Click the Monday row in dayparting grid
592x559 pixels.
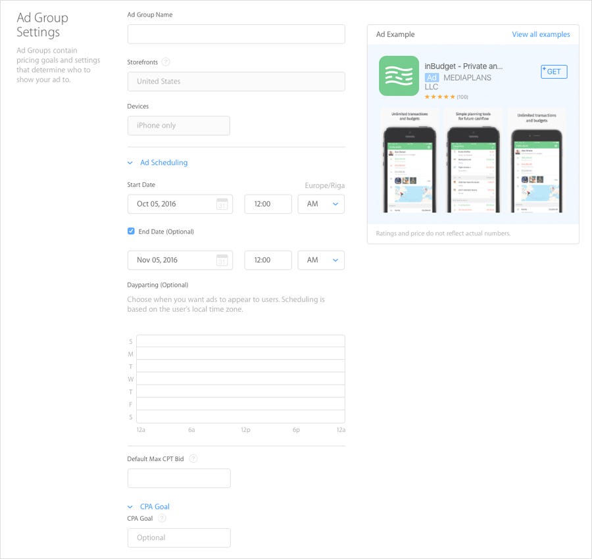tap(241, 353)
